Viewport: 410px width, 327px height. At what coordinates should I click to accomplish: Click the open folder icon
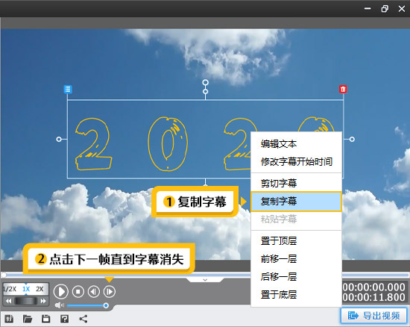coord(28,319)
